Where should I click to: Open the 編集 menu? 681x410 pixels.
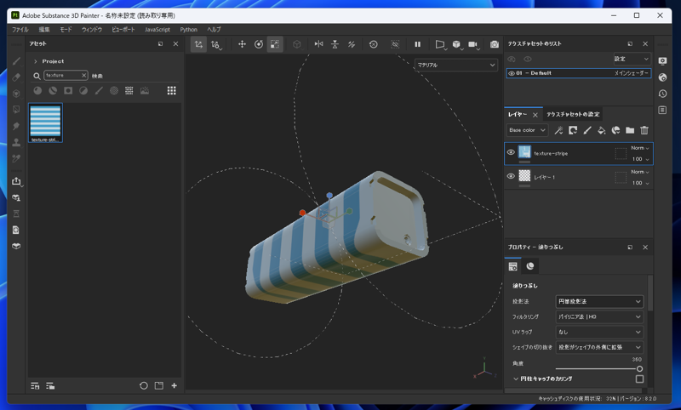[44, 30]
